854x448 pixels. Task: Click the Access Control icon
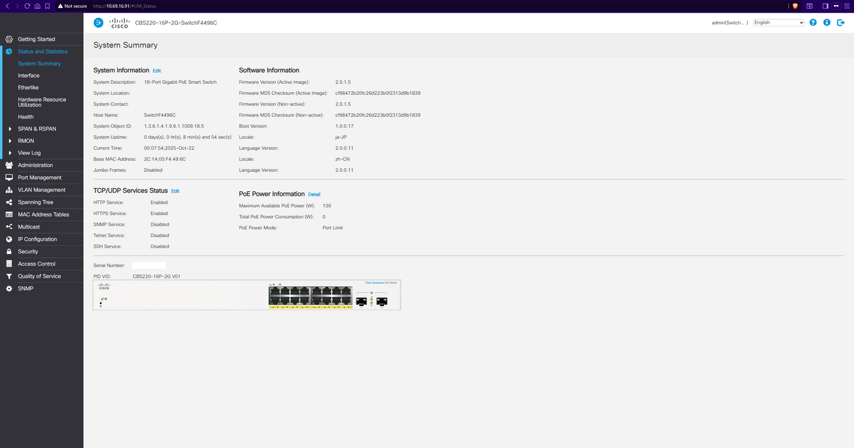[9, 264]
